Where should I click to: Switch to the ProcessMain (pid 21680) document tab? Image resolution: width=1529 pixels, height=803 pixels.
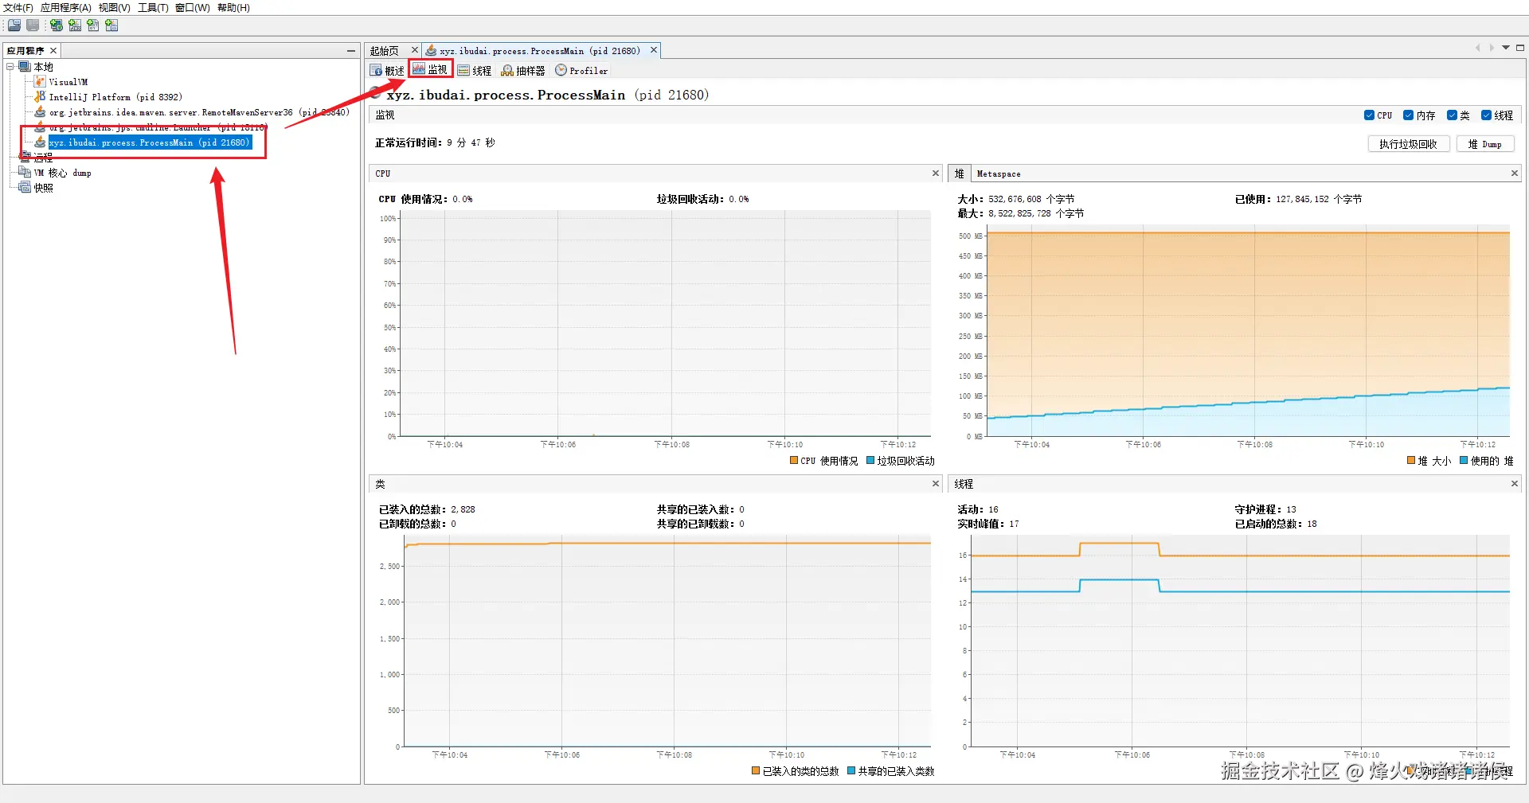coord(540,50)
